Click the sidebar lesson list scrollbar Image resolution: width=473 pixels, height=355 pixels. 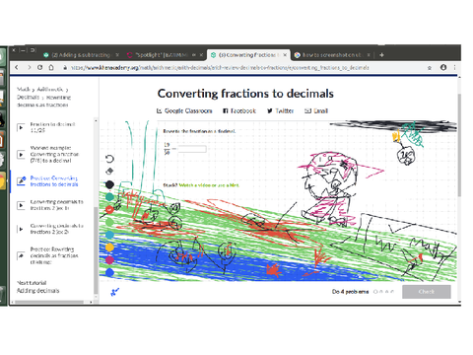point(96,249)
